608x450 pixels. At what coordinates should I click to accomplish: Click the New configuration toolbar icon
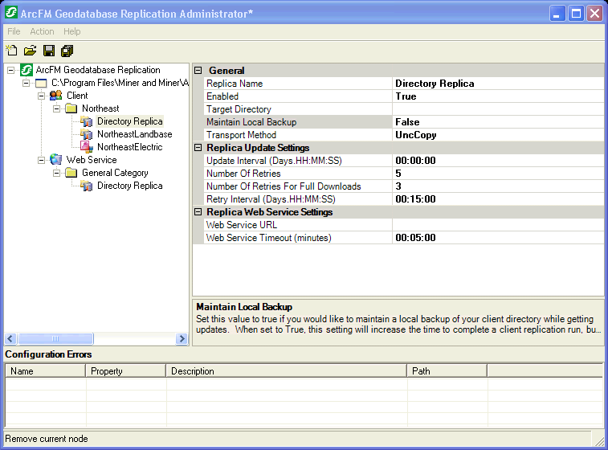point(12,51)
